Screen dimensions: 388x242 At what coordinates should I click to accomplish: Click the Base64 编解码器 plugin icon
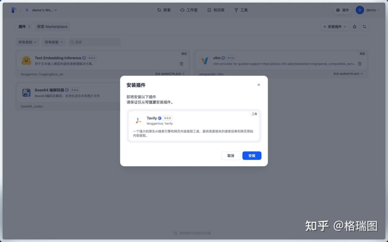pos(26,93)
